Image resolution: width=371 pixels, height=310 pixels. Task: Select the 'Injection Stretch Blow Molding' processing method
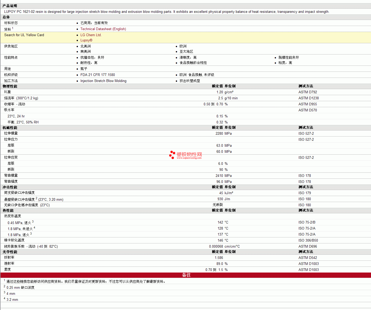click(x=103, y=81)
